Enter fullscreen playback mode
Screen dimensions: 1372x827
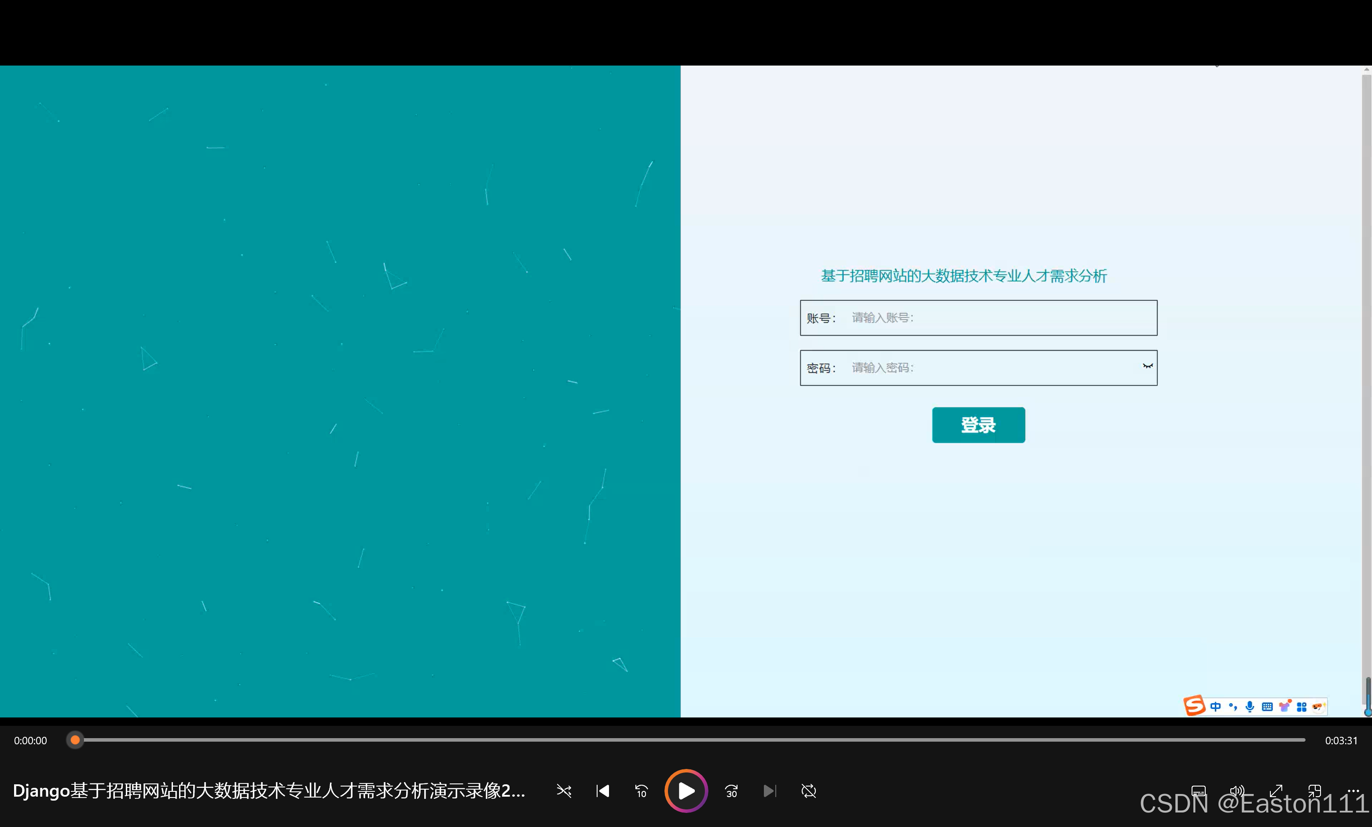(1276, 791)
